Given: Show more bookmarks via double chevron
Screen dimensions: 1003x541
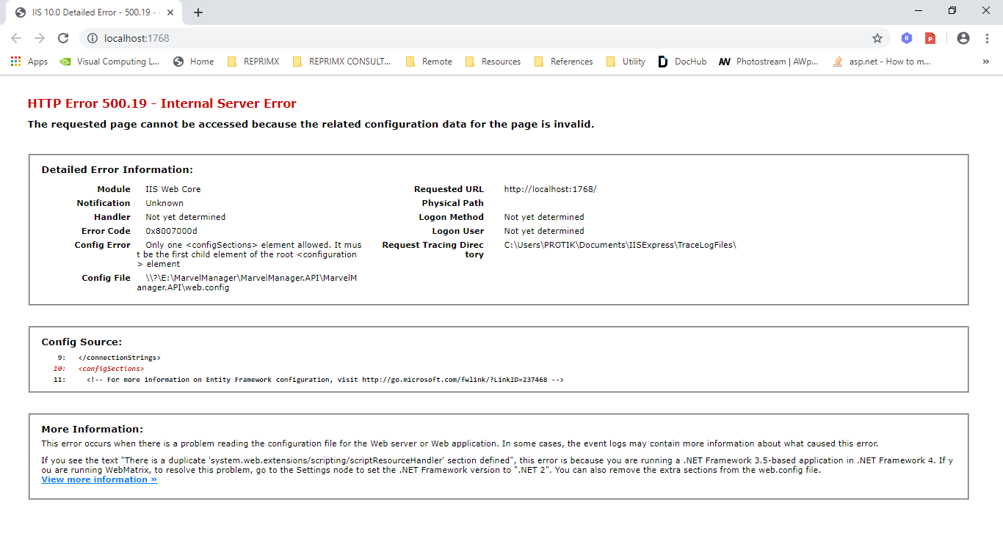Looking at the screenshot, I should pyautogui.click(x=985, y=62).
